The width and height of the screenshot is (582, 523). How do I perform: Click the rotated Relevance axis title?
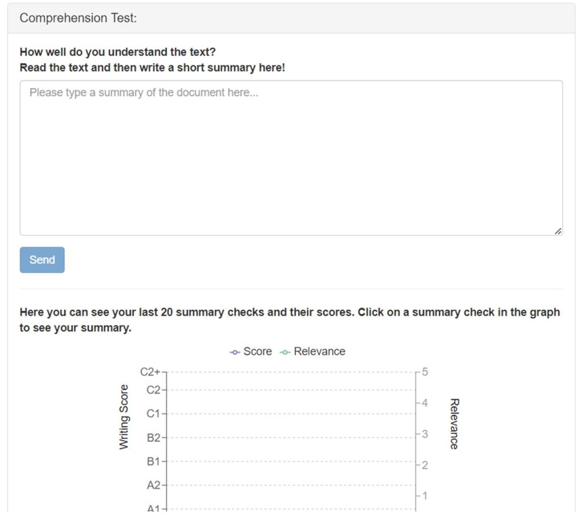[x=454, y=424]
